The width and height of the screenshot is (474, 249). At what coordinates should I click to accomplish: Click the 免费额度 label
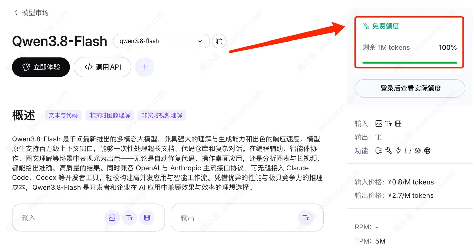click(x=386, y=26)
